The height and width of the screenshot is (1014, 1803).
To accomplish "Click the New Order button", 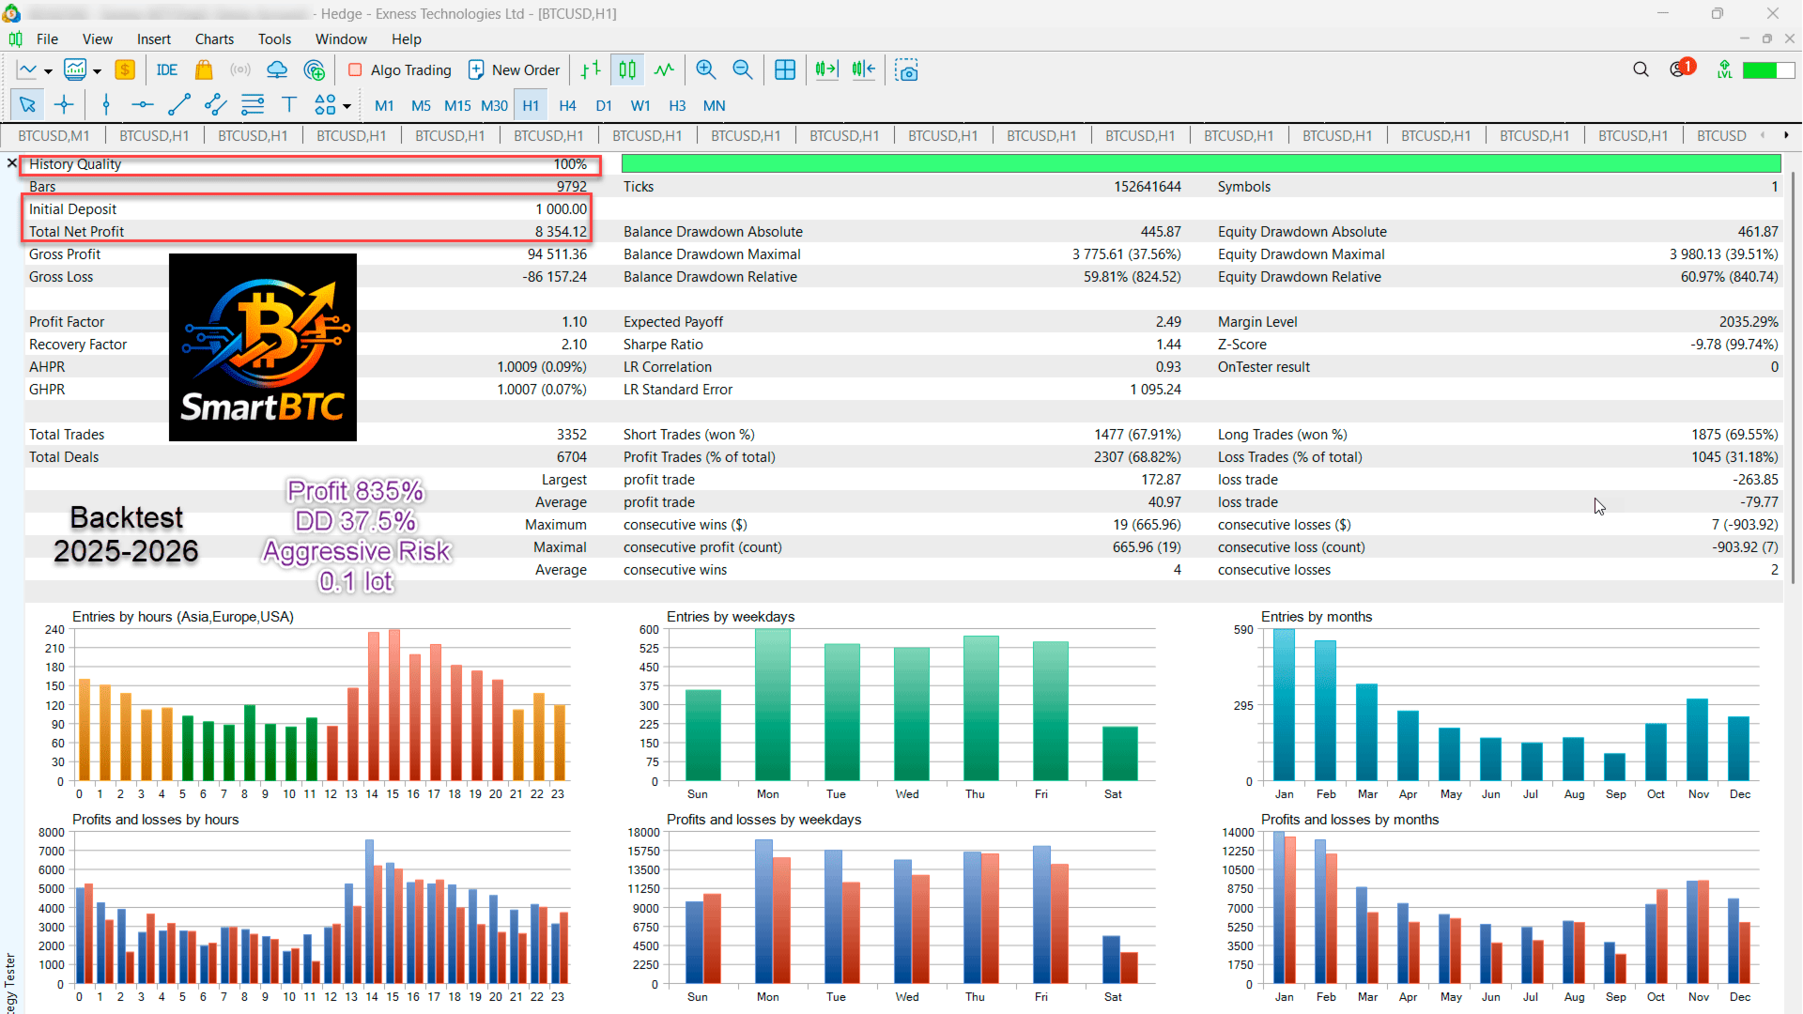I will click(514, 70).
